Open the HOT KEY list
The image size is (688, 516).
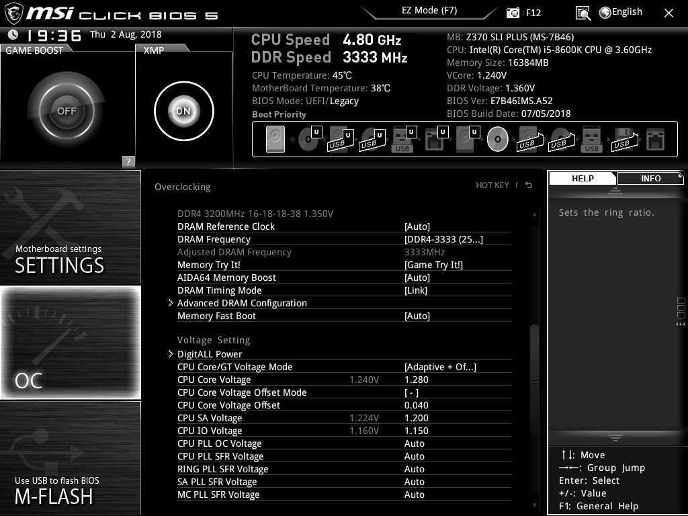492,185
